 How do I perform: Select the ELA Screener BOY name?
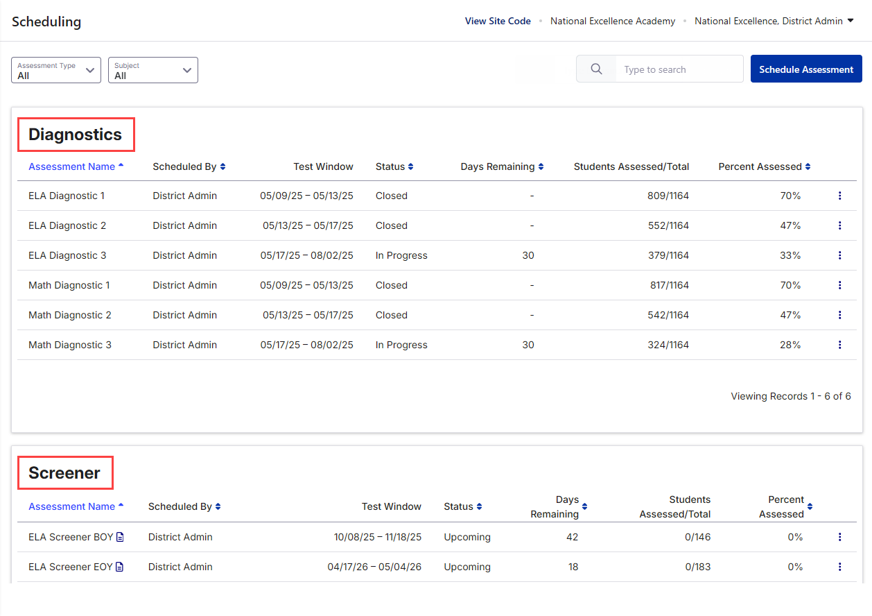[x=71, y=537]
